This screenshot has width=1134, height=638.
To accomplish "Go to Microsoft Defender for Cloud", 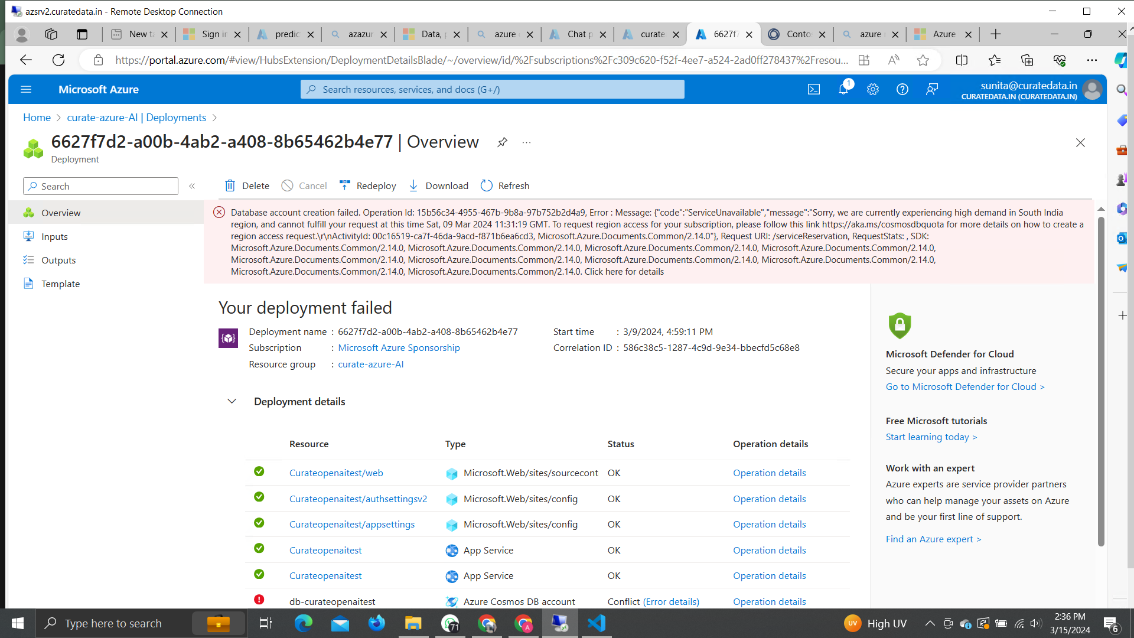I will 965,387.
